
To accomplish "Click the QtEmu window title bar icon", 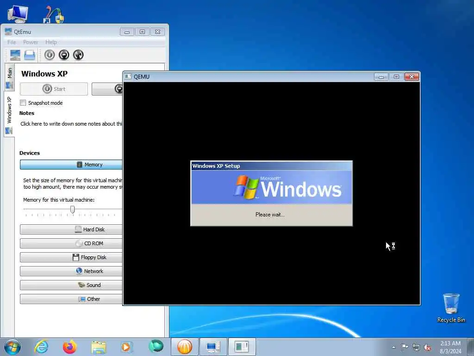I will coord(8,32).
